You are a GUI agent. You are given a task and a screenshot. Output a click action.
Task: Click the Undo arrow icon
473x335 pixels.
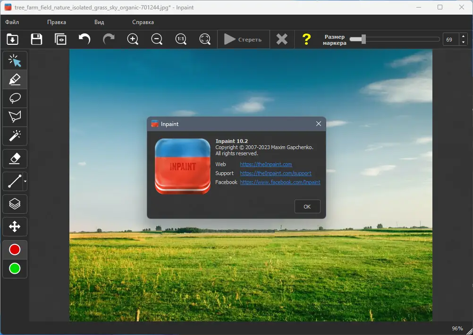pos(84,39)
